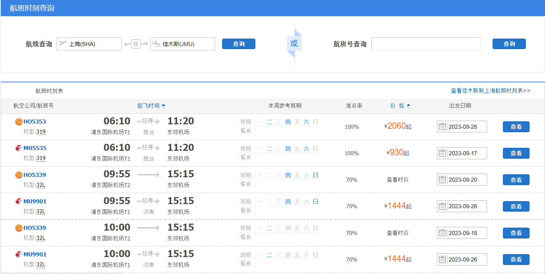Click 查看 button for HO5339 at 10:00

tap(516, 233)
